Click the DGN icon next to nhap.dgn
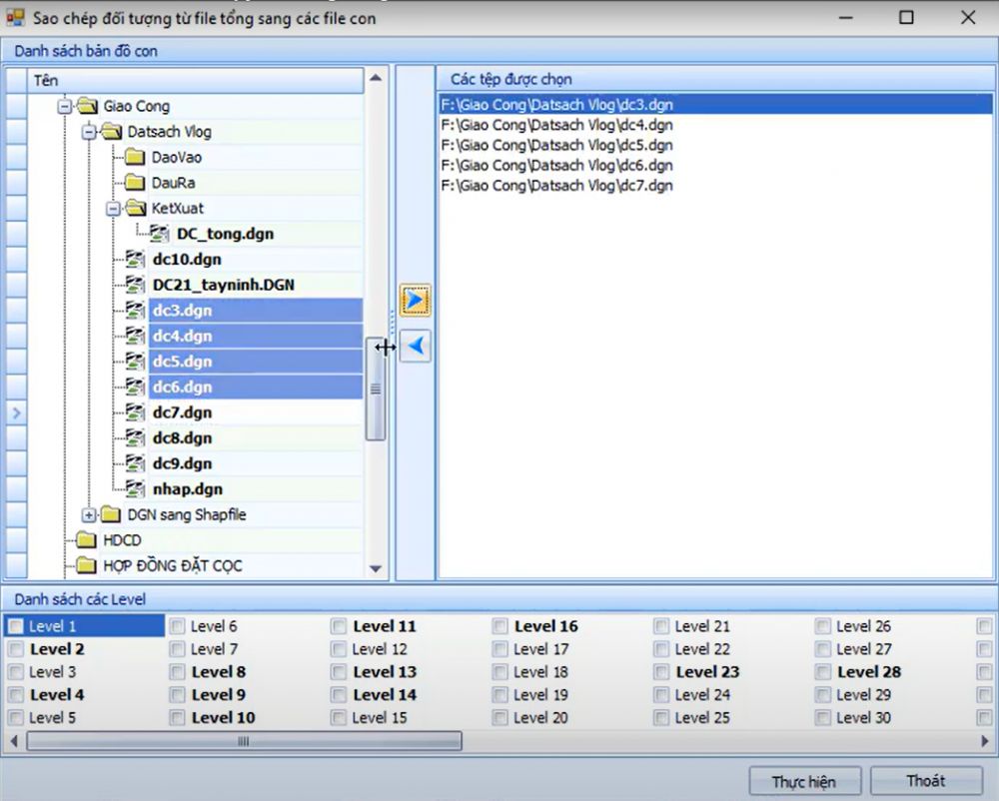Image resolution: width=999 pixels, height=801 pixels. [134, 488]
